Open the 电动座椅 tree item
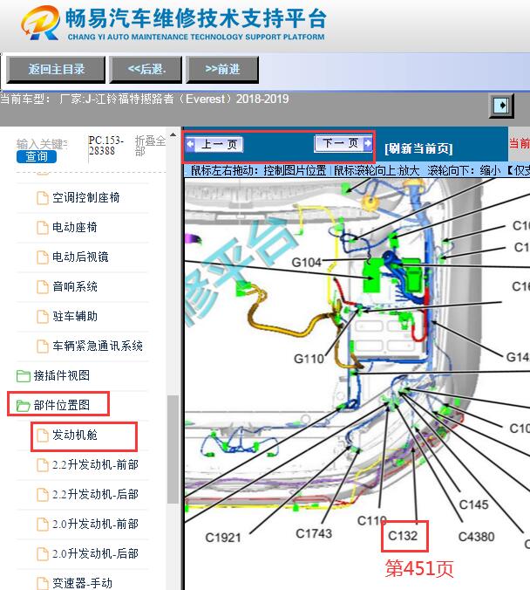 coord(75,227)
